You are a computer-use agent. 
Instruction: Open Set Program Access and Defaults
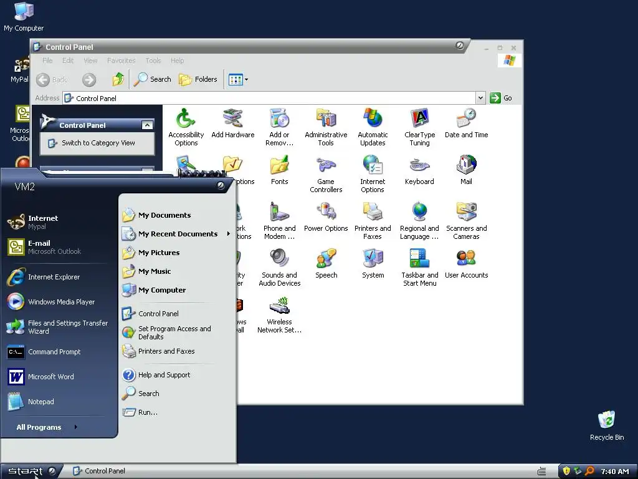tap(177, 332)
